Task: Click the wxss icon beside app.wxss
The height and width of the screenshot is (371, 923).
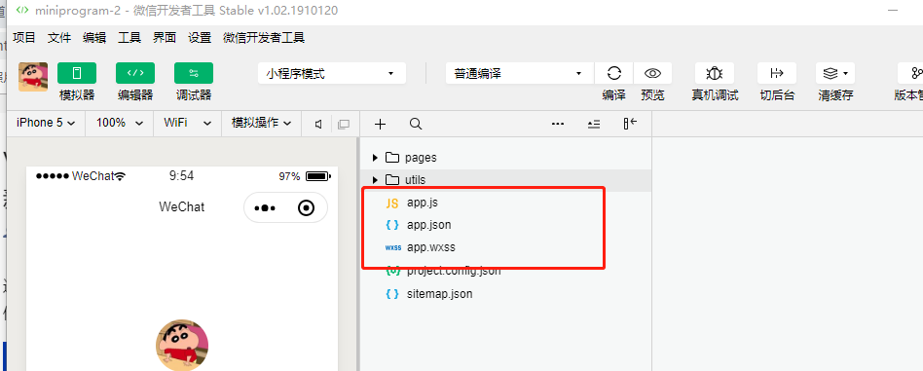Action: (x=392, y=248)
